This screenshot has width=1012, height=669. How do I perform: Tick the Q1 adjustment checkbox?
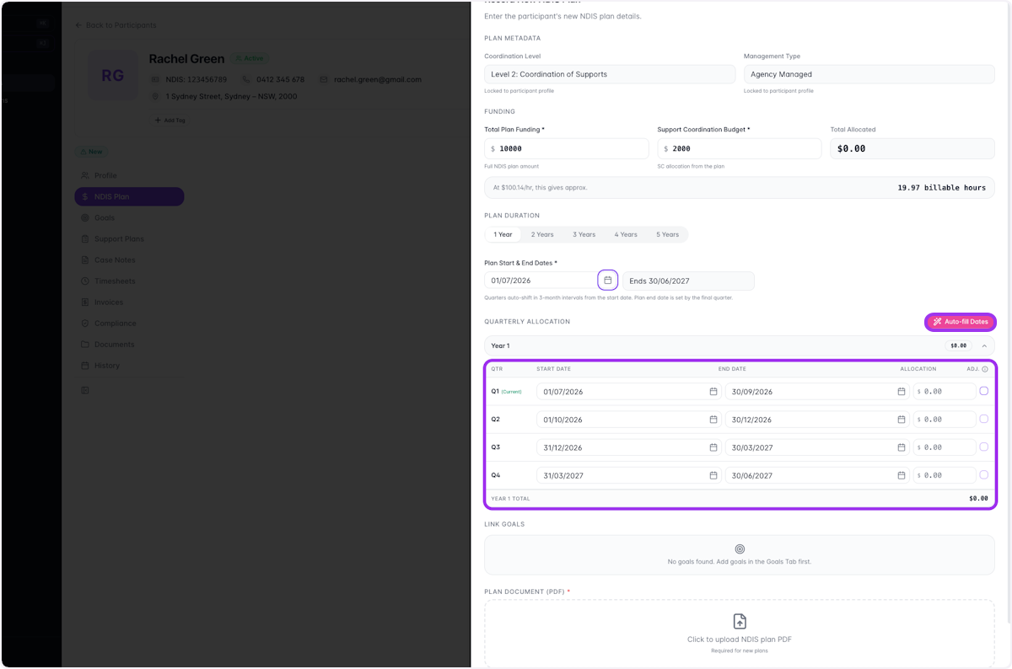pos(984,391)
